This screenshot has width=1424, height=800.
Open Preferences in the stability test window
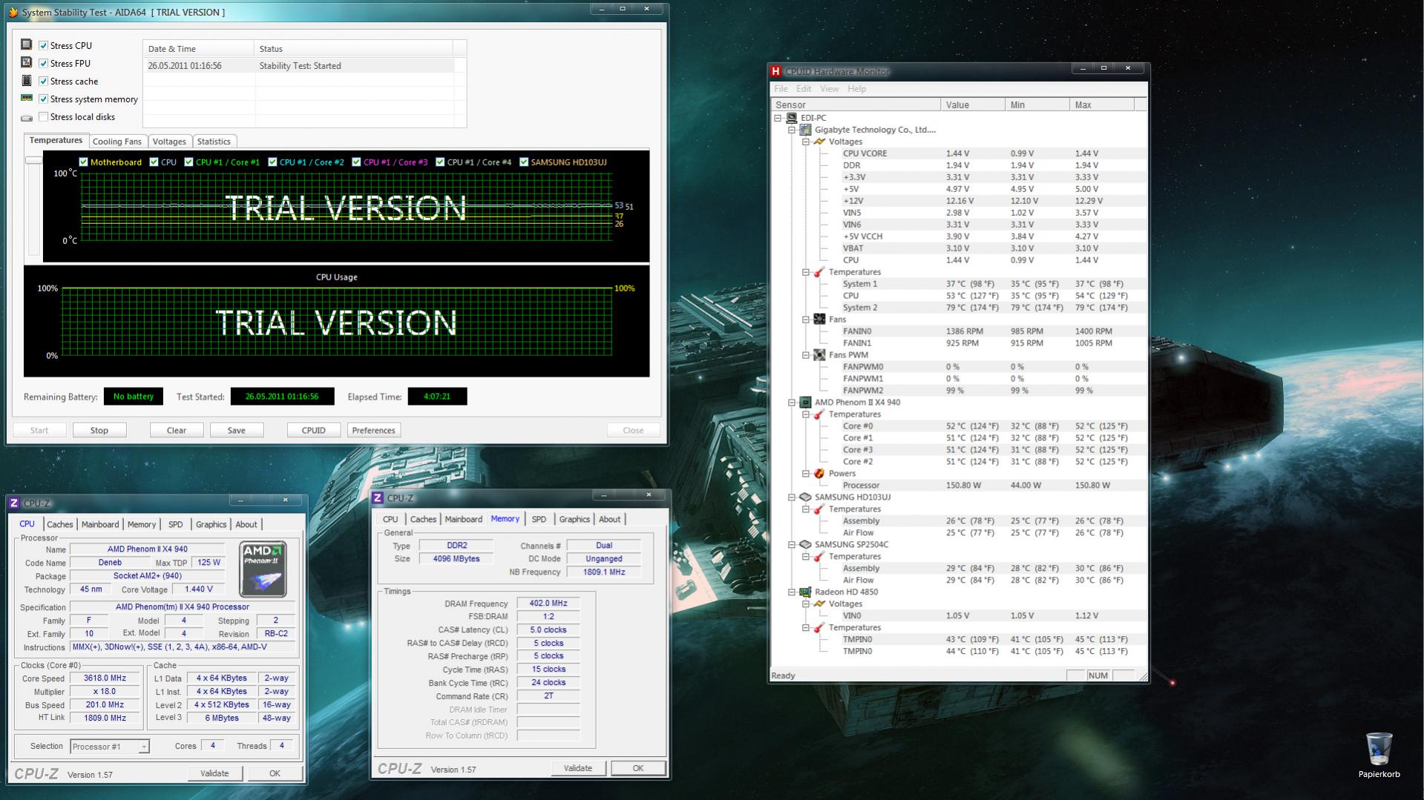pyautogui.click(x=373, y=430)
